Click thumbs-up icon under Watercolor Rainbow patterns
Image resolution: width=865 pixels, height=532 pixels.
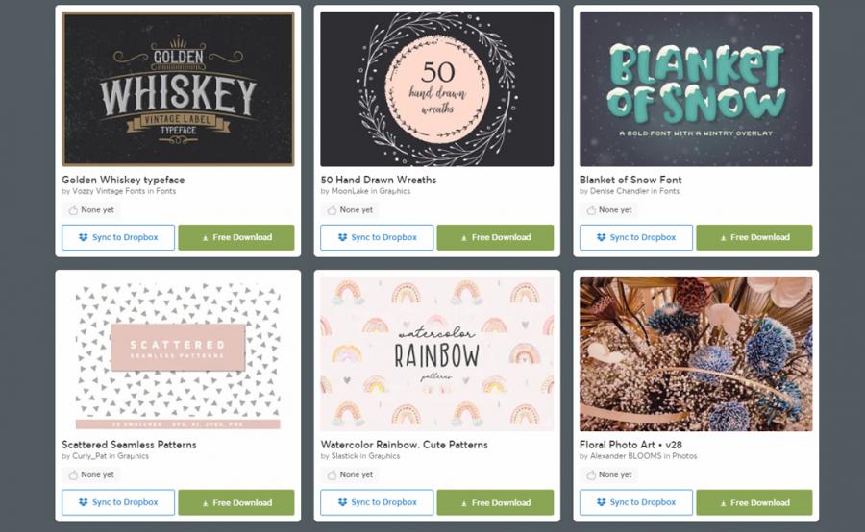[x=332, y=474]
